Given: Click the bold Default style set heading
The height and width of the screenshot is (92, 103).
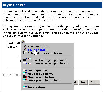Looking at the screenshot, I should click(x=14, y=43).
